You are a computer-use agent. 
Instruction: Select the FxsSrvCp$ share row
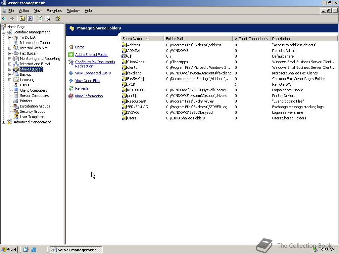229,79
